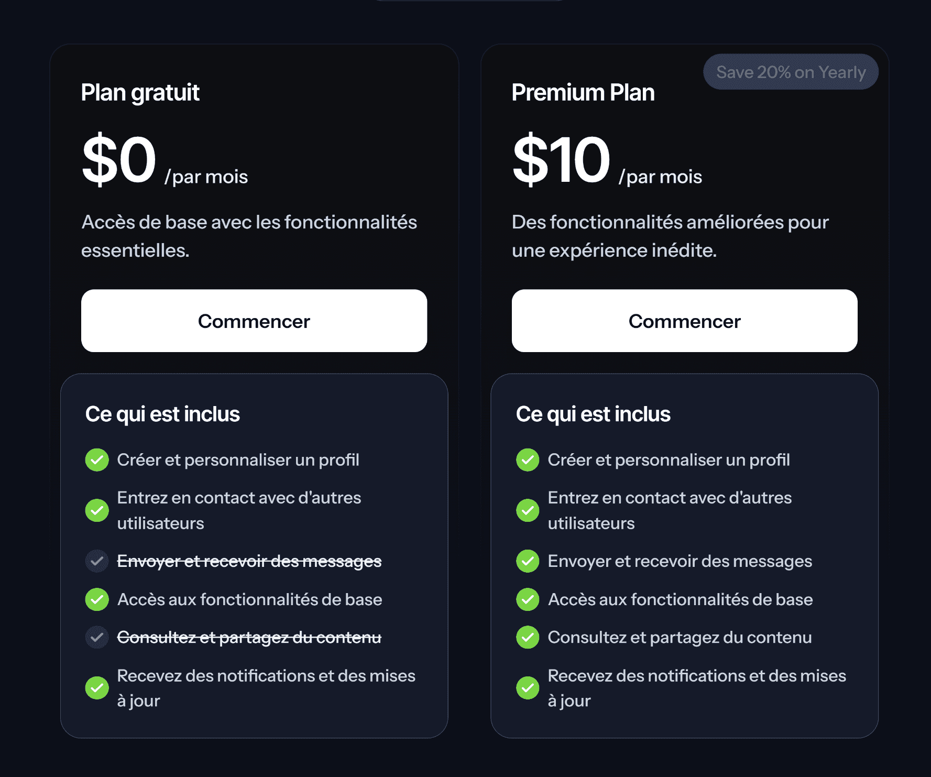Click Commencer button under Premium Plan
Image resolution: width=931 pixels, height=777 pixels.
coord(684,321)
